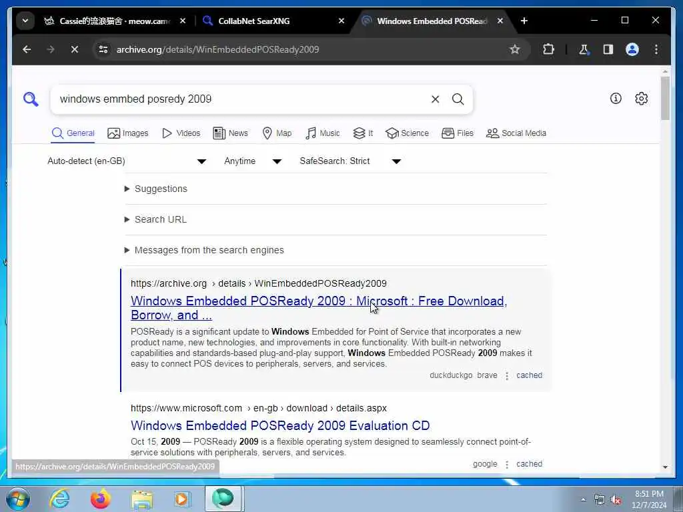This screenshot has width=683, height=512.
Task: Click the active browser taskbar button
Action: [x=223, y=499]
